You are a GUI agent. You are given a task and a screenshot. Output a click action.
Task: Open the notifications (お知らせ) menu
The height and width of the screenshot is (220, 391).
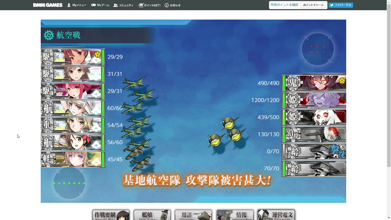[173, 5]
